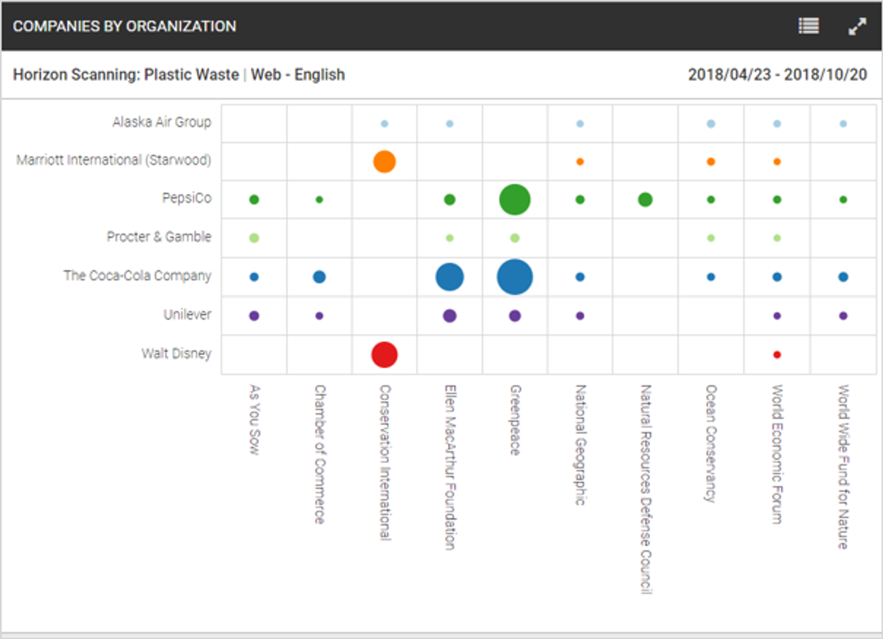Click the World Economic Forum column label
Image resolution: width=883 pixels, height=639 pixels.
(x=777, y=454)
